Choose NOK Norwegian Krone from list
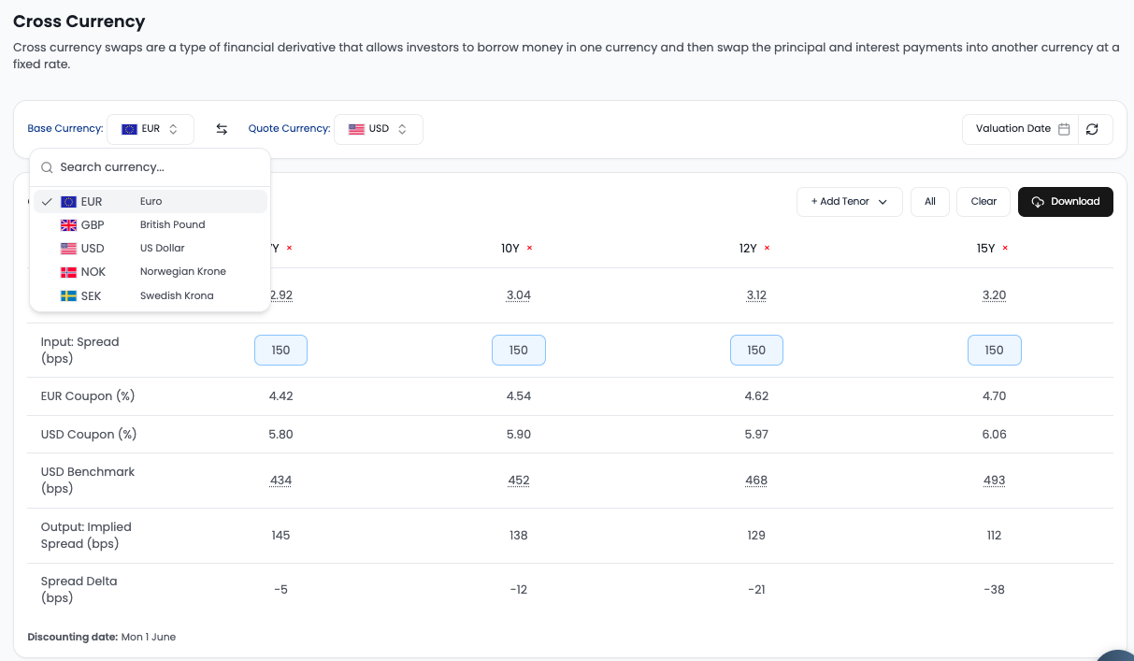The height and width of the screenshot is (661, 1134). (151, 272)
